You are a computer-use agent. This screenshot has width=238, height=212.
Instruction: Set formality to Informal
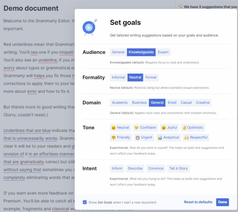coord(118,77)
